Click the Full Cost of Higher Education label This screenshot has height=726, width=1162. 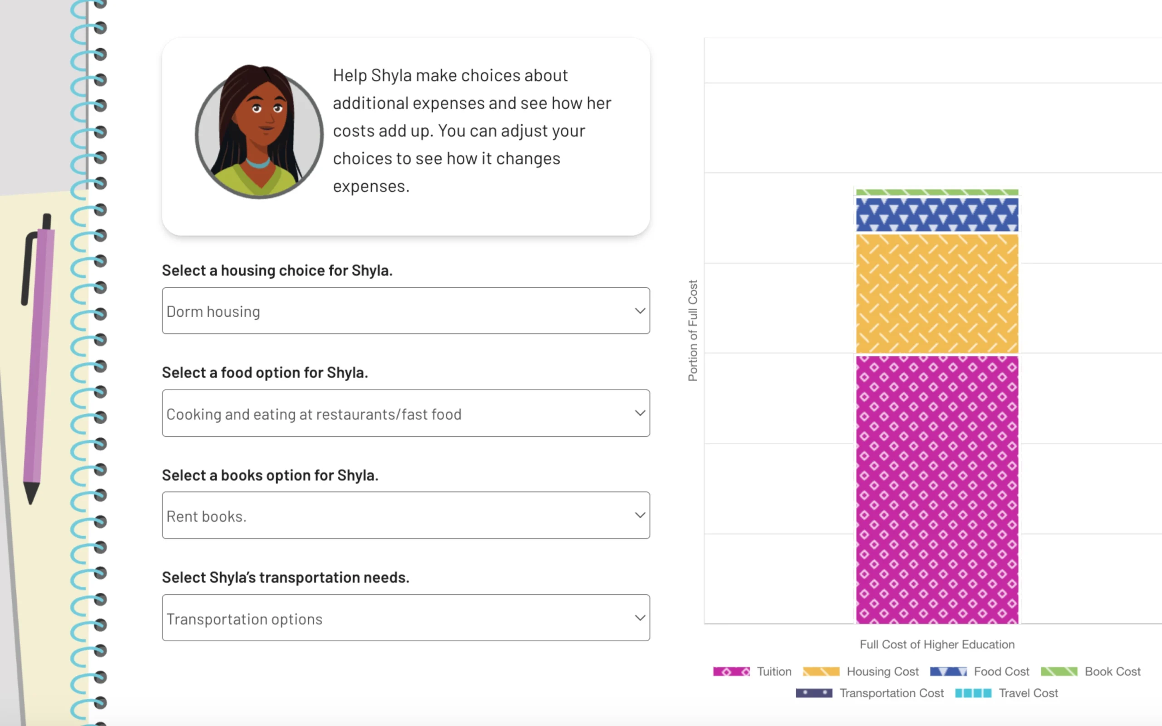click(937, 644)
